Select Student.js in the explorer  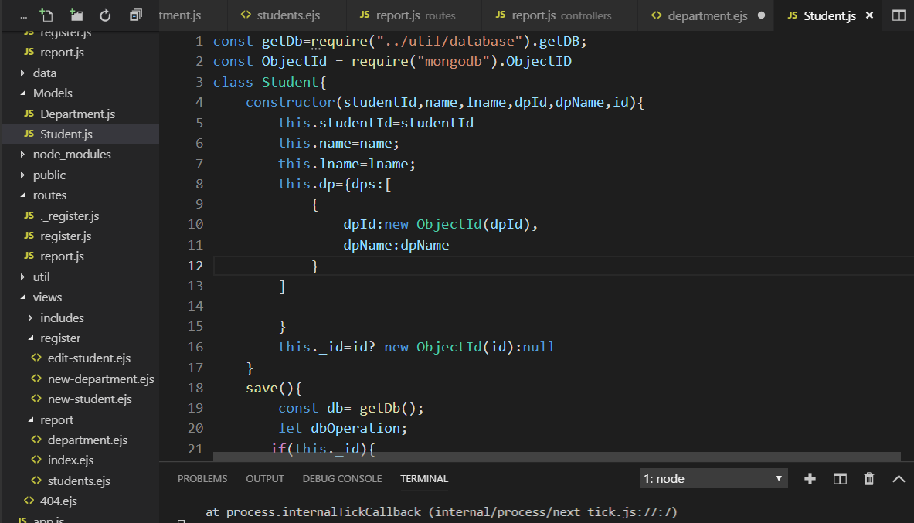tap(80, 134)
